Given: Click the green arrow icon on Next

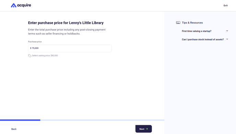Looking at the screenshot, I should click(147, 129).
